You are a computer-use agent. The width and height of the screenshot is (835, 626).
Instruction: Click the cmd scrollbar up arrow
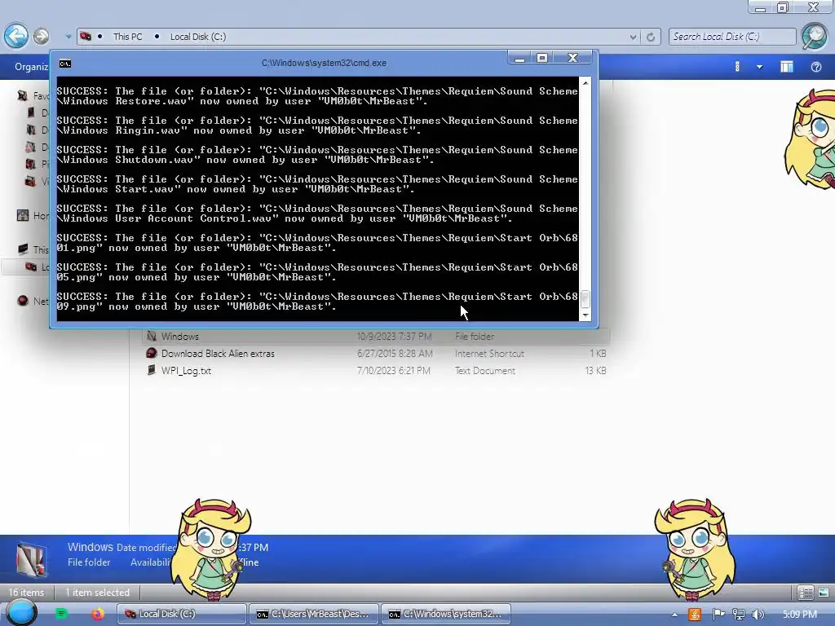coord(585,83)
